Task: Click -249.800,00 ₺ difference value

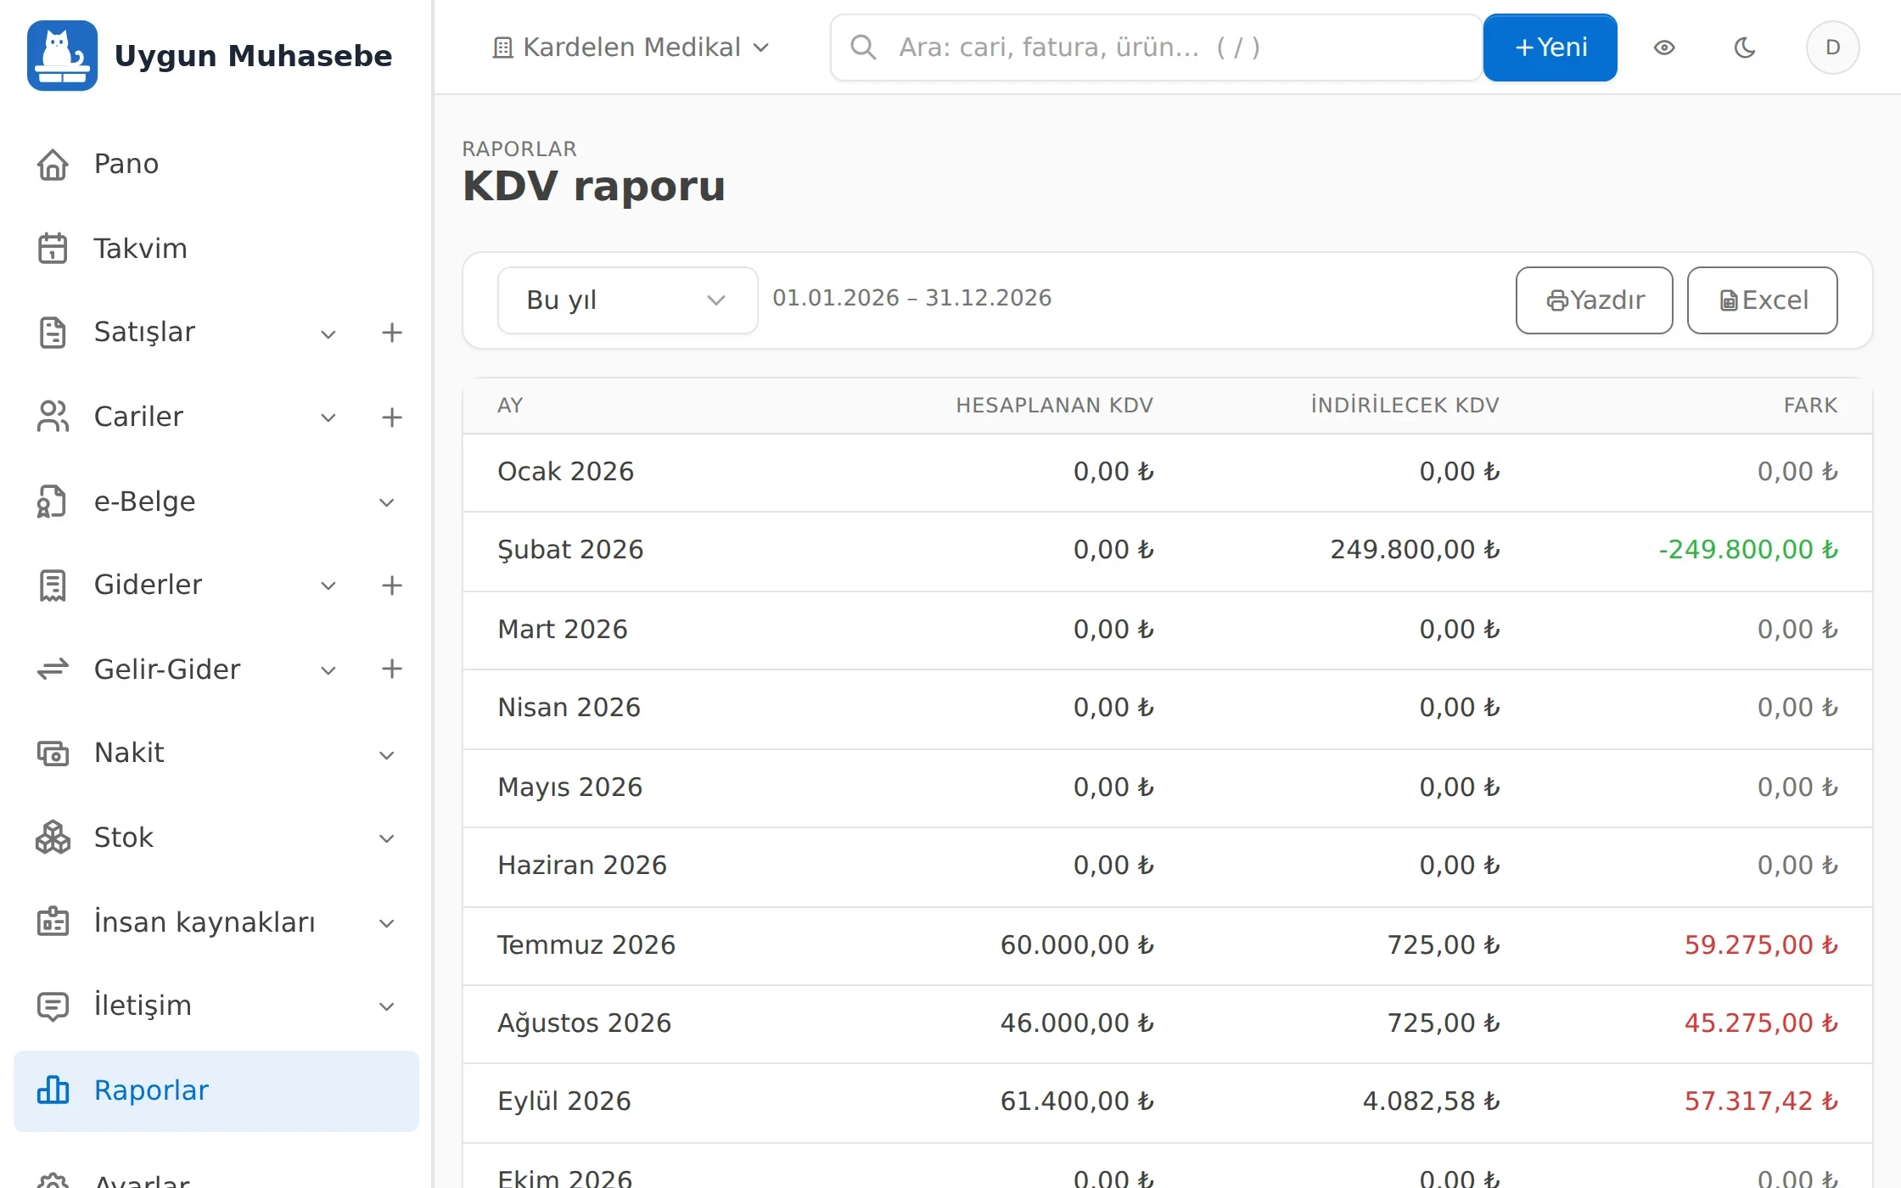Action: click(1748, 550)
